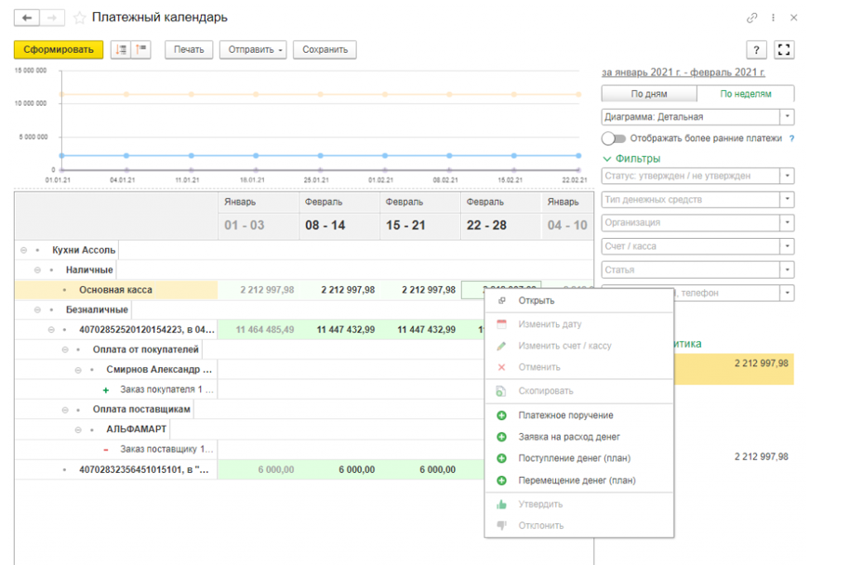Add page to favorites with star icon
Viewport: 849px width, 565px height.
click(x=80, y=18)
